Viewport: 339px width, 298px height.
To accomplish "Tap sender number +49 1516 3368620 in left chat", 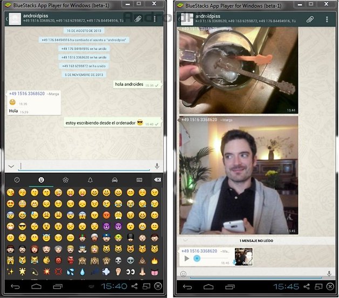I will (x=27, y=93).
